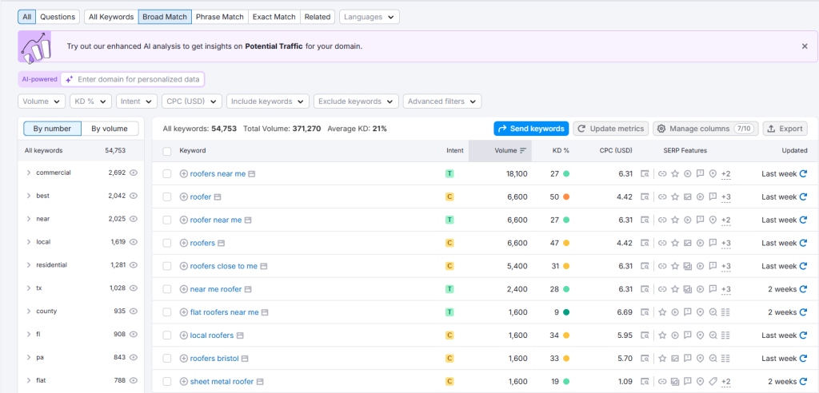This screenshot has width=819, height=393.
Task: Select the Phrase Match tab
Action: (x=220, y=17)
